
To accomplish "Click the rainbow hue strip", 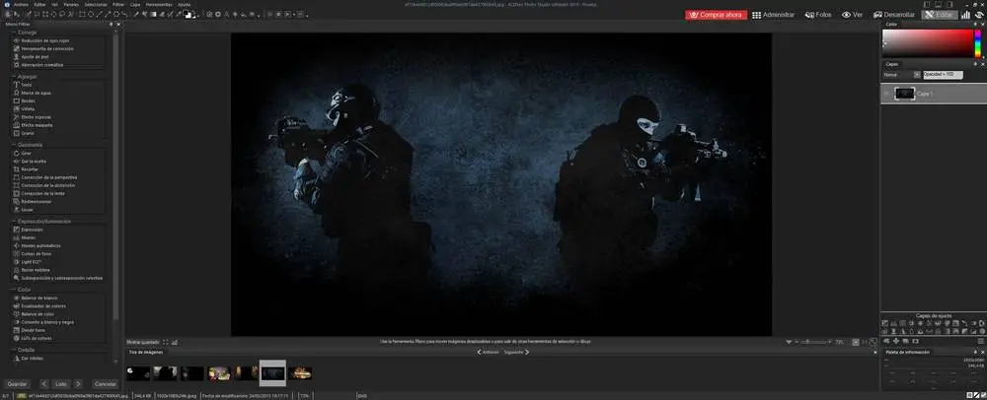I will tap(978, 43).
